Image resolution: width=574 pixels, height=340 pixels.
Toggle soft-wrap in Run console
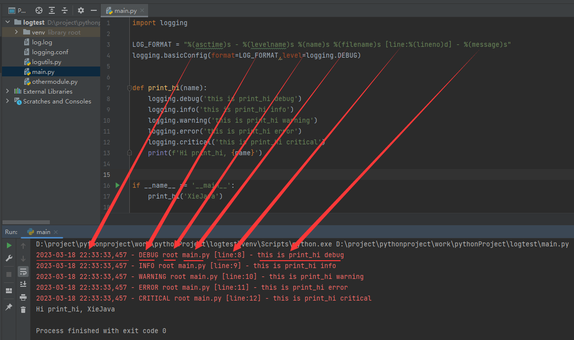tap(23, 271)
